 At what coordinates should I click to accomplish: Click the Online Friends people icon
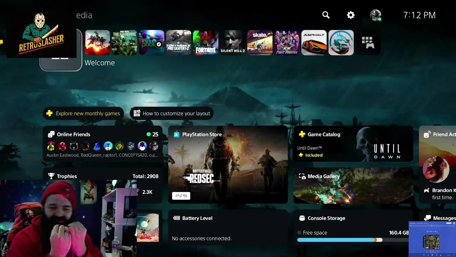pyautogui.click(x=51, y=134)
